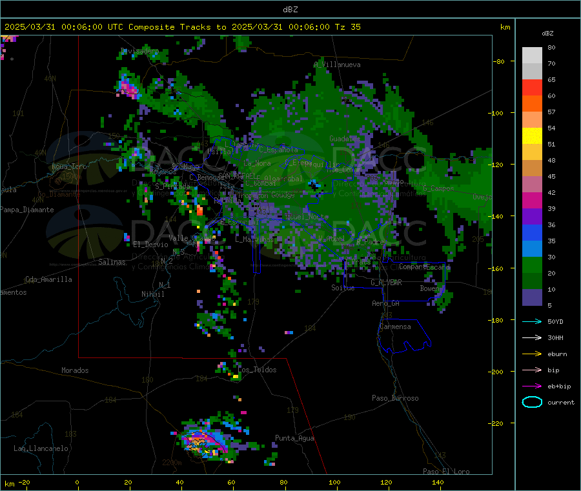
Task: Click the 'L_Malvinas' place label
Action: point(254,239)
